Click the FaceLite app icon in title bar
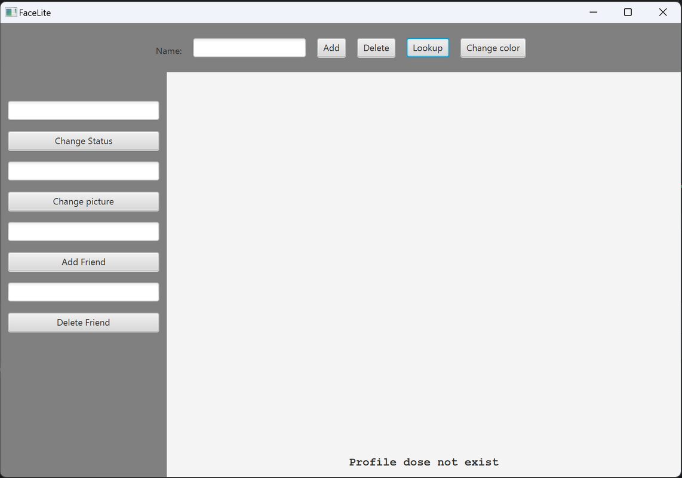 (11, 12)
